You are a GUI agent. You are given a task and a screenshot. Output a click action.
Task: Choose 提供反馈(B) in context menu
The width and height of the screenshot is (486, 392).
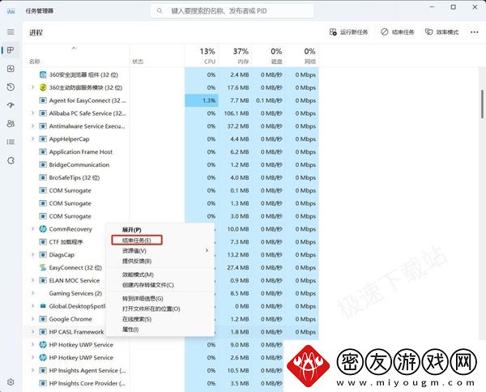pos(160,261)
